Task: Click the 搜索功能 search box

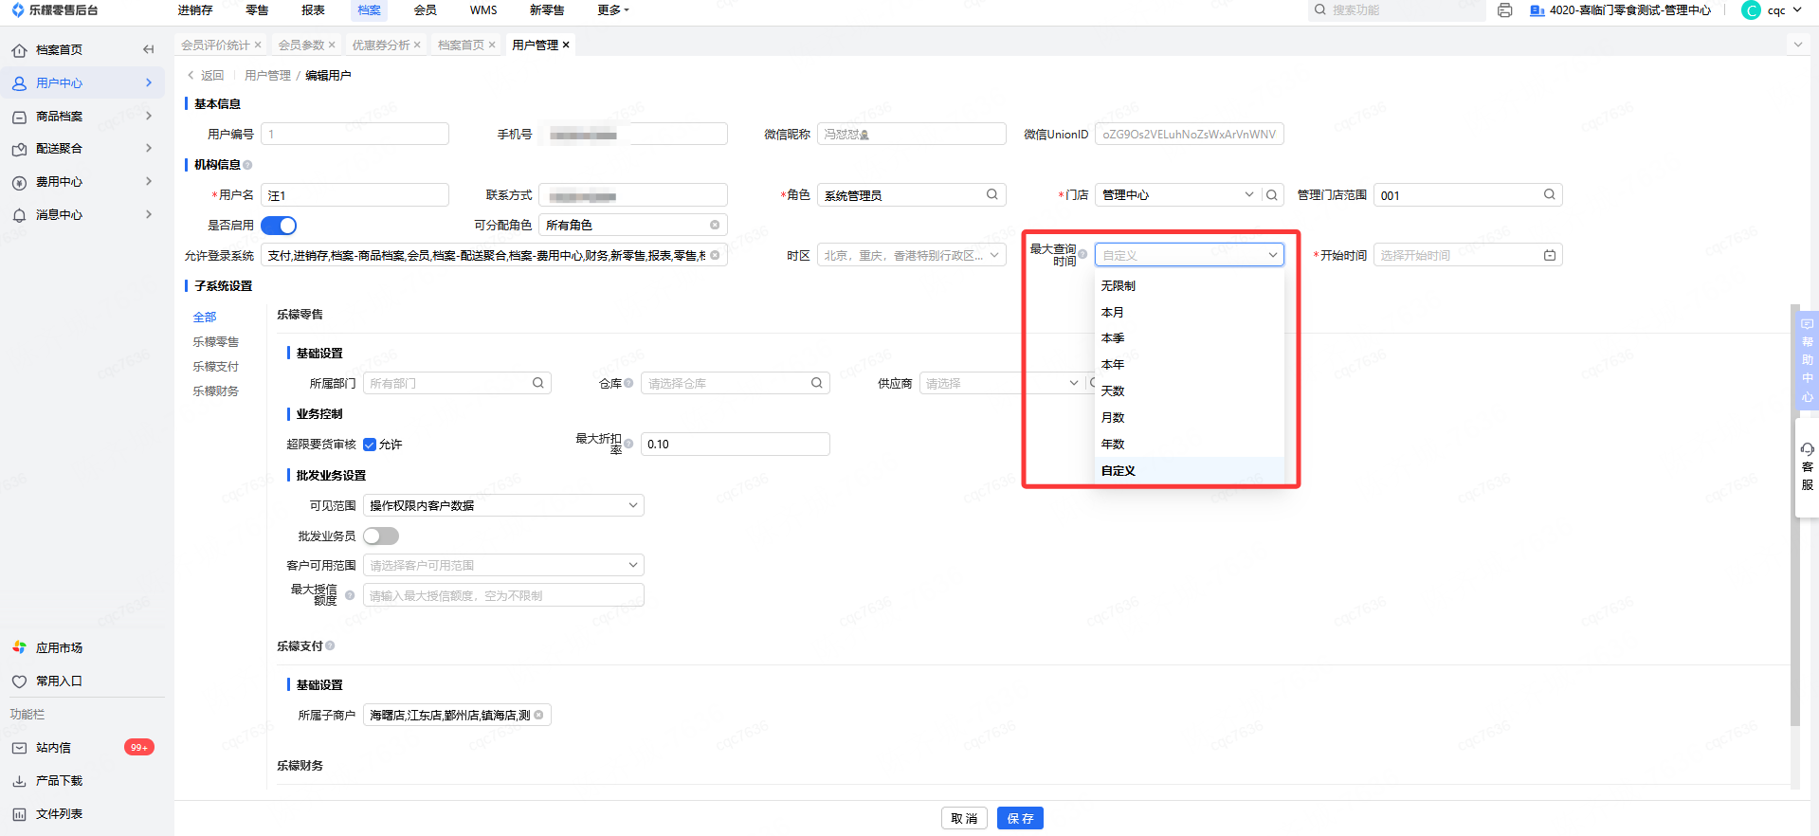Action: point(1397,10)
